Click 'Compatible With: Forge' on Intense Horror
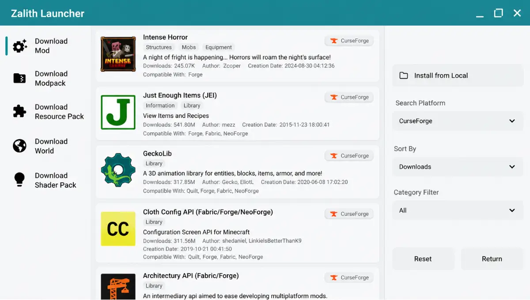530x300 pixels. pyautogui.click(x=173, y=75)
